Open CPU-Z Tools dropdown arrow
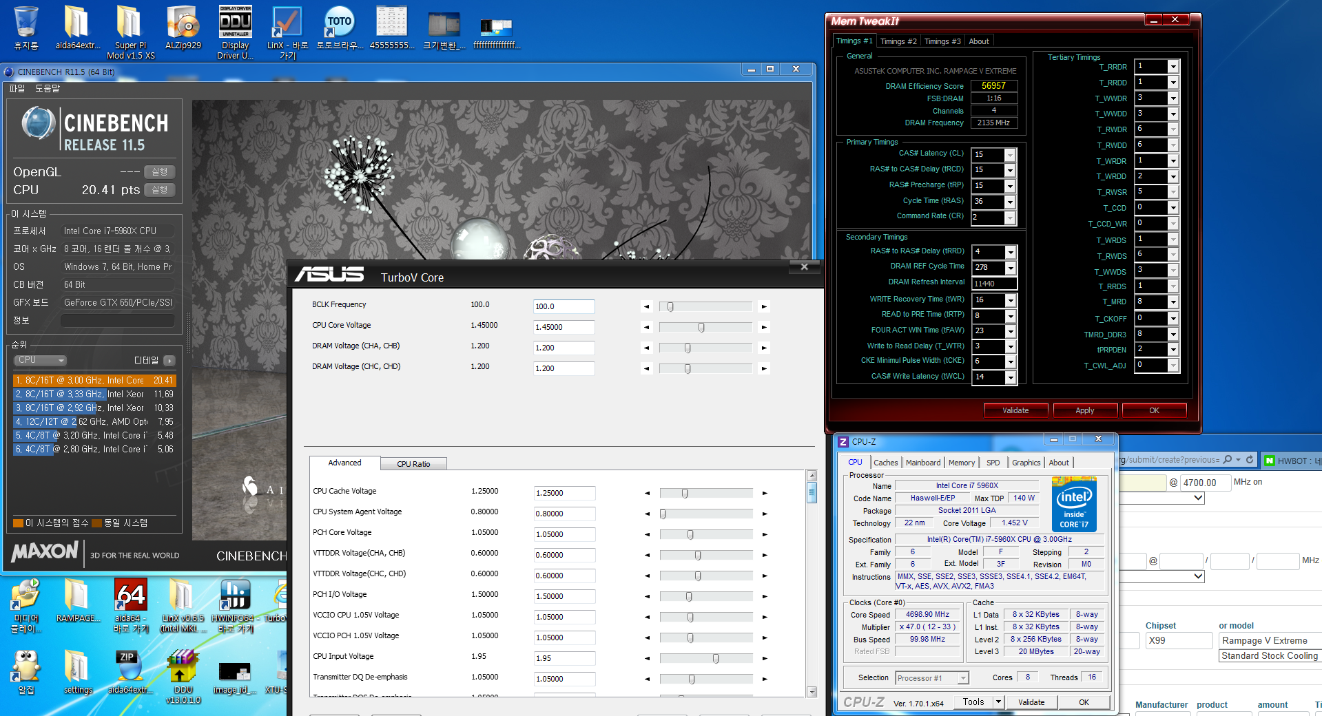Screen dimensions: 1322x716 [998, 702]
